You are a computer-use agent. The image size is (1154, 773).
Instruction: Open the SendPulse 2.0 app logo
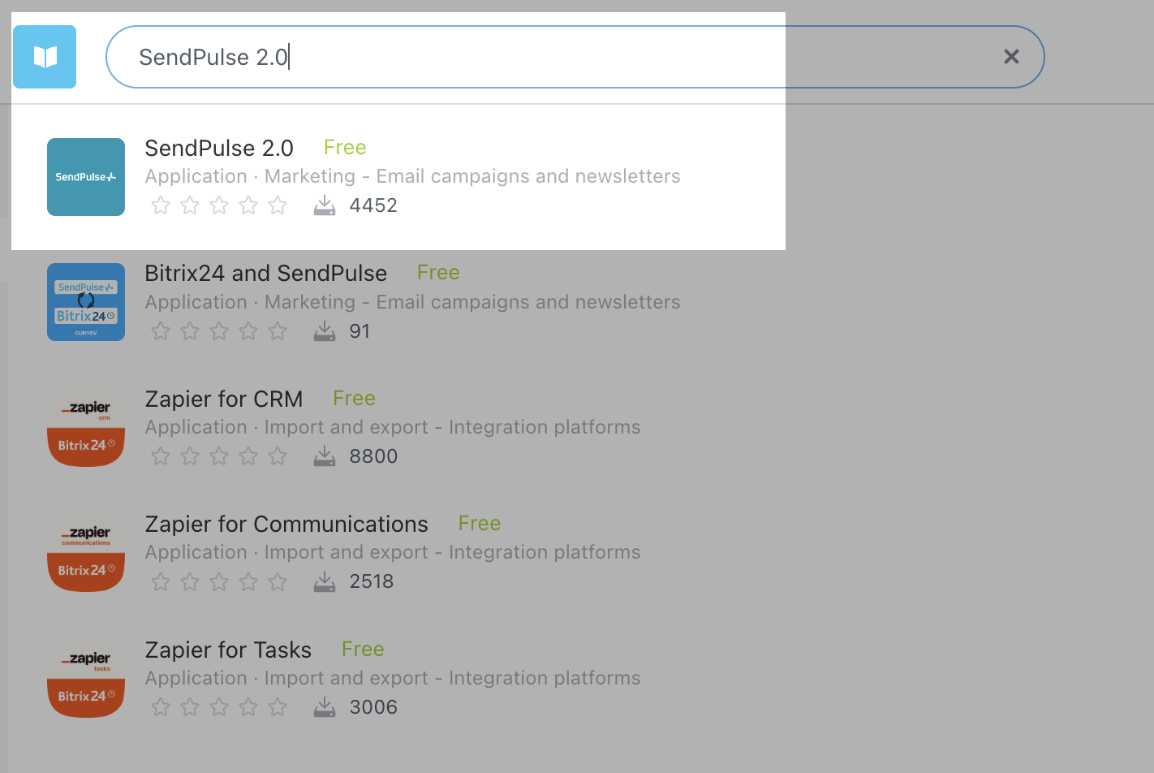86,177
